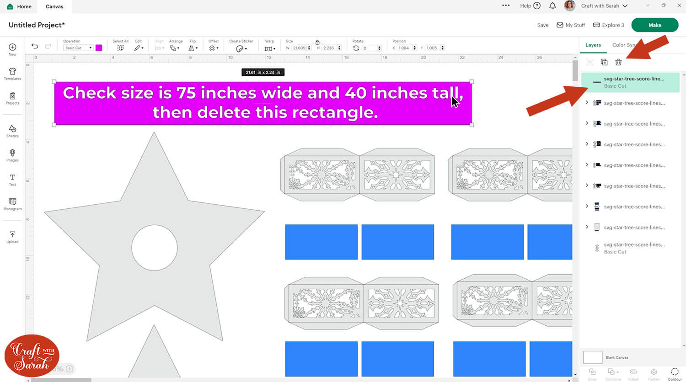This screenshot has height=382, width=686.
Task: Open the Flip dropdown
Action: tap(193, 48)
